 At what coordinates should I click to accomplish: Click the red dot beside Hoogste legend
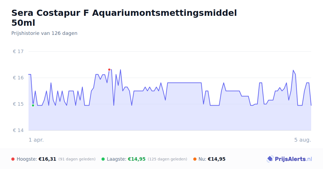13,159
